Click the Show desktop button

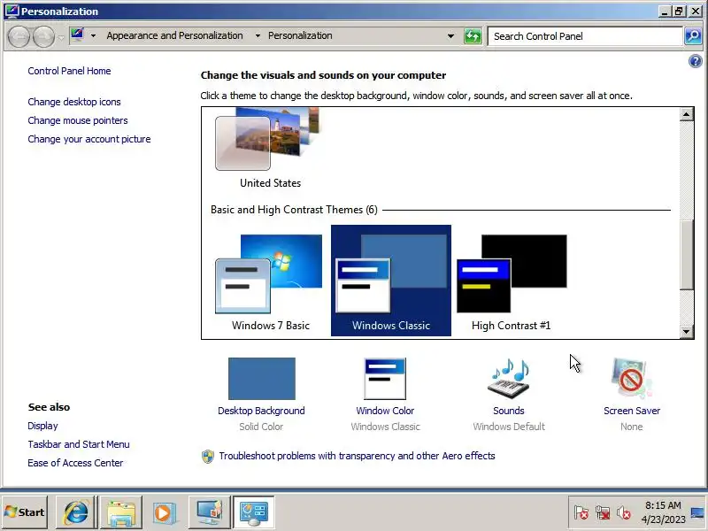tap(697, 512)
